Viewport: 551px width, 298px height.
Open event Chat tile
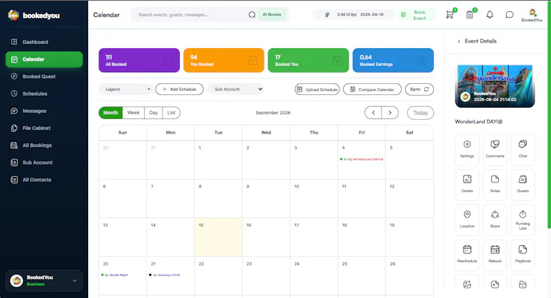[x=523, y=150]
